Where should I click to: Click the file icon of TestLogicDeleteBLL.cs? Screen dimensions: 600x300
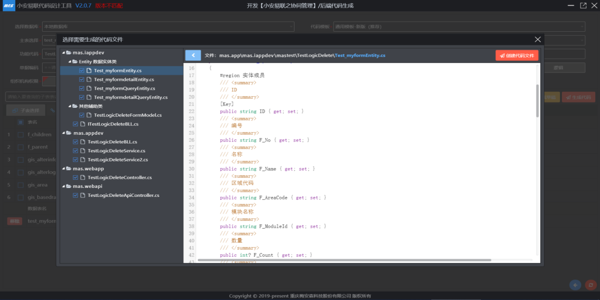tap(83, 142)
